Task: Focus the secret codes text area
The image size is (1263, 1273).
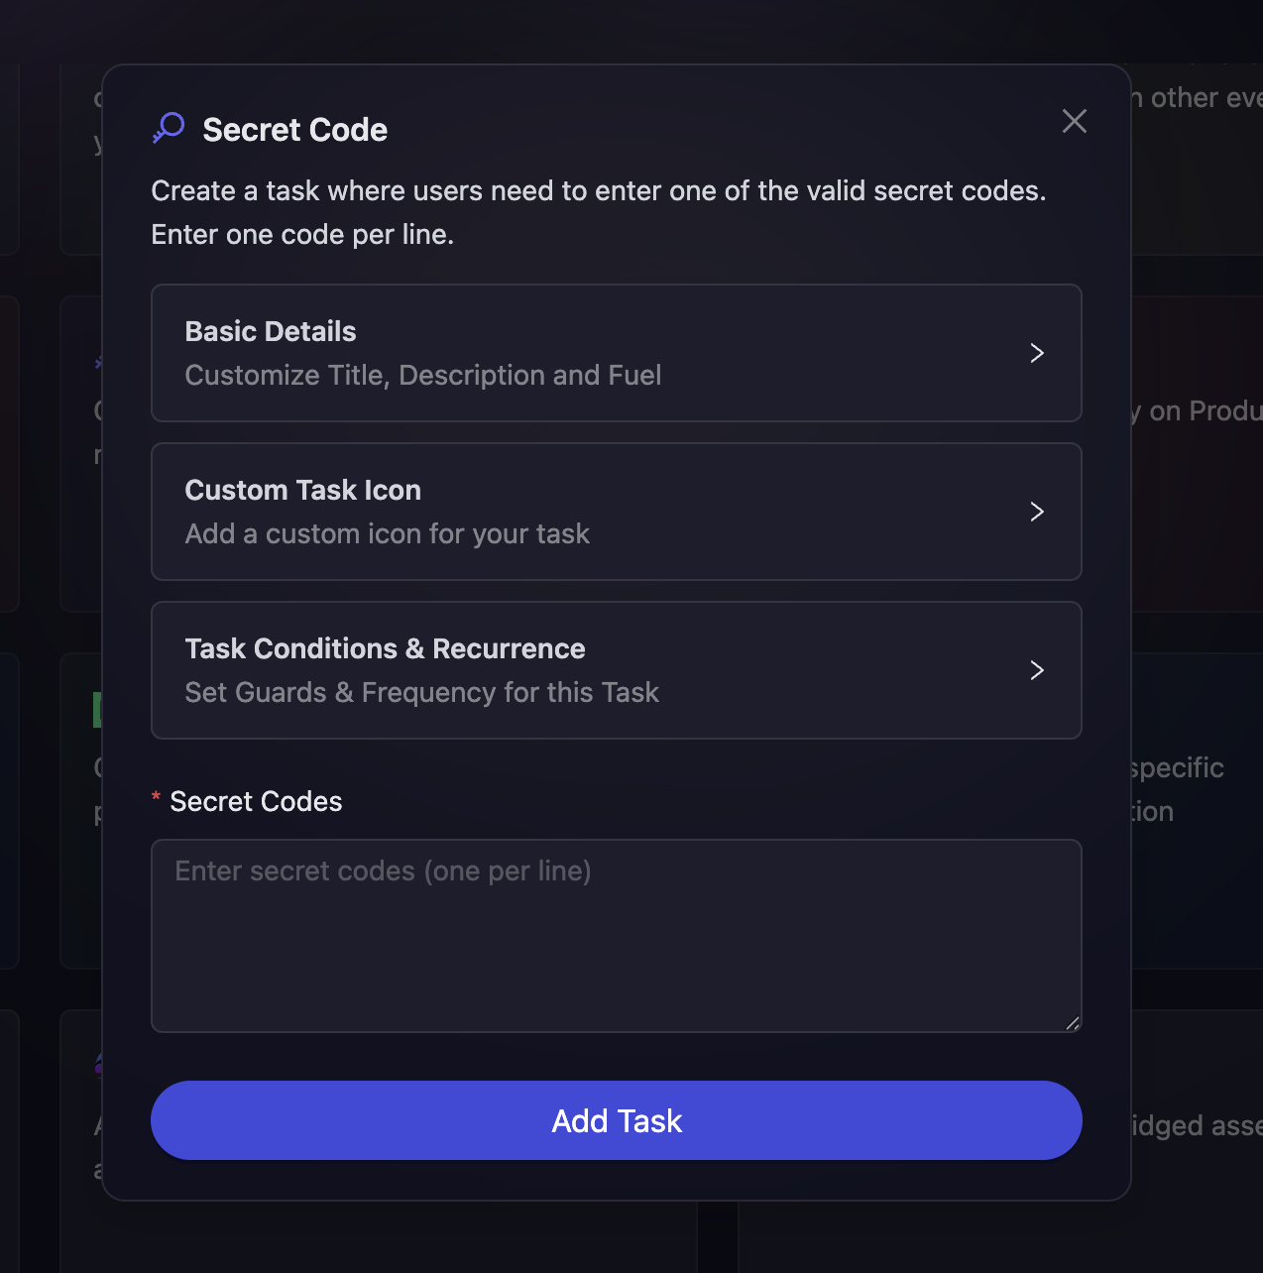Action: (x=616, y=935)
